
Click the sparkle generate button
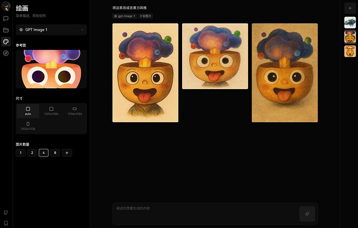pos(307,214)
